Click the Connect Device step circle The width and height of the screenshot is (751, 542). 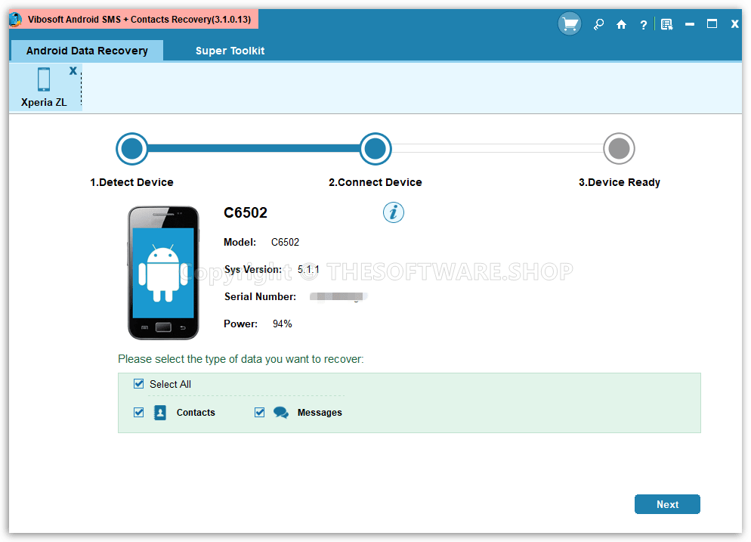[x=375, y=149]
